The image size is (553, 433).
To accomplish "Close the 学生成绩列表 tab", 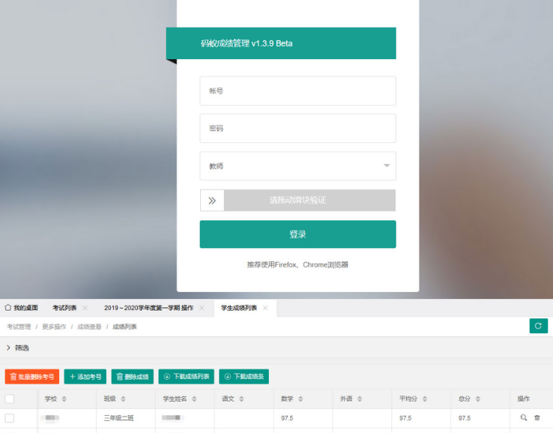I will tap(265, 308).
